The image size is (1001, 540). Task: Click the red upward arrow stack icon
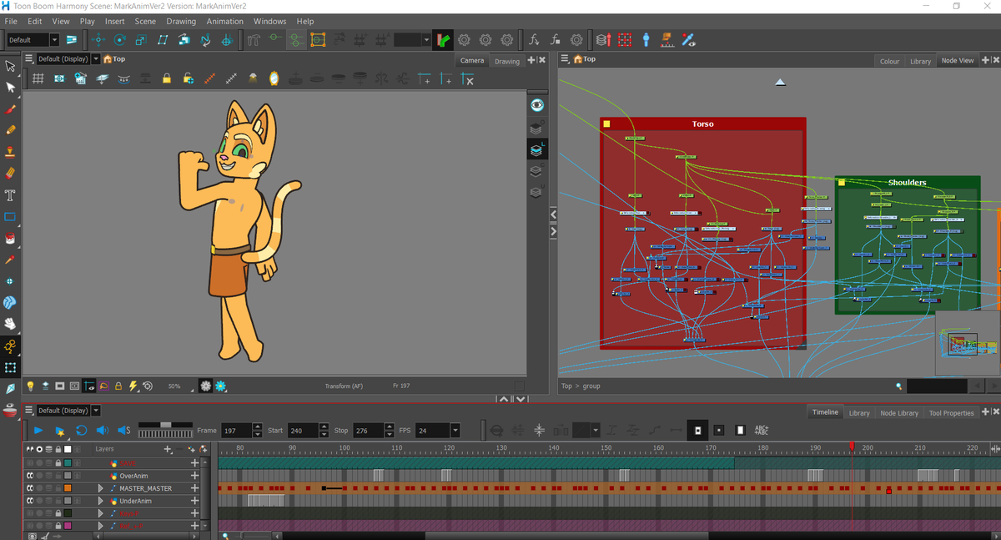[x=603, y=40]
